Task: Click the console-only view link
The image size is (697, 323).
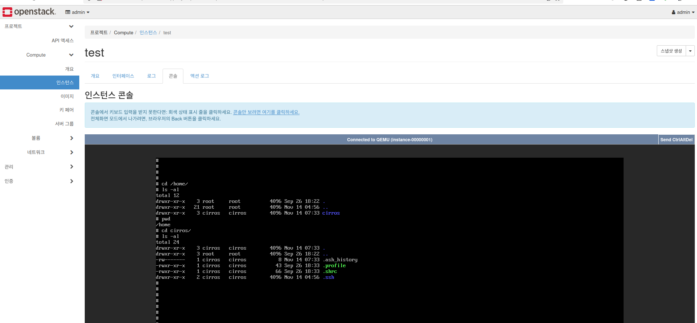Action: click(266, 112)
